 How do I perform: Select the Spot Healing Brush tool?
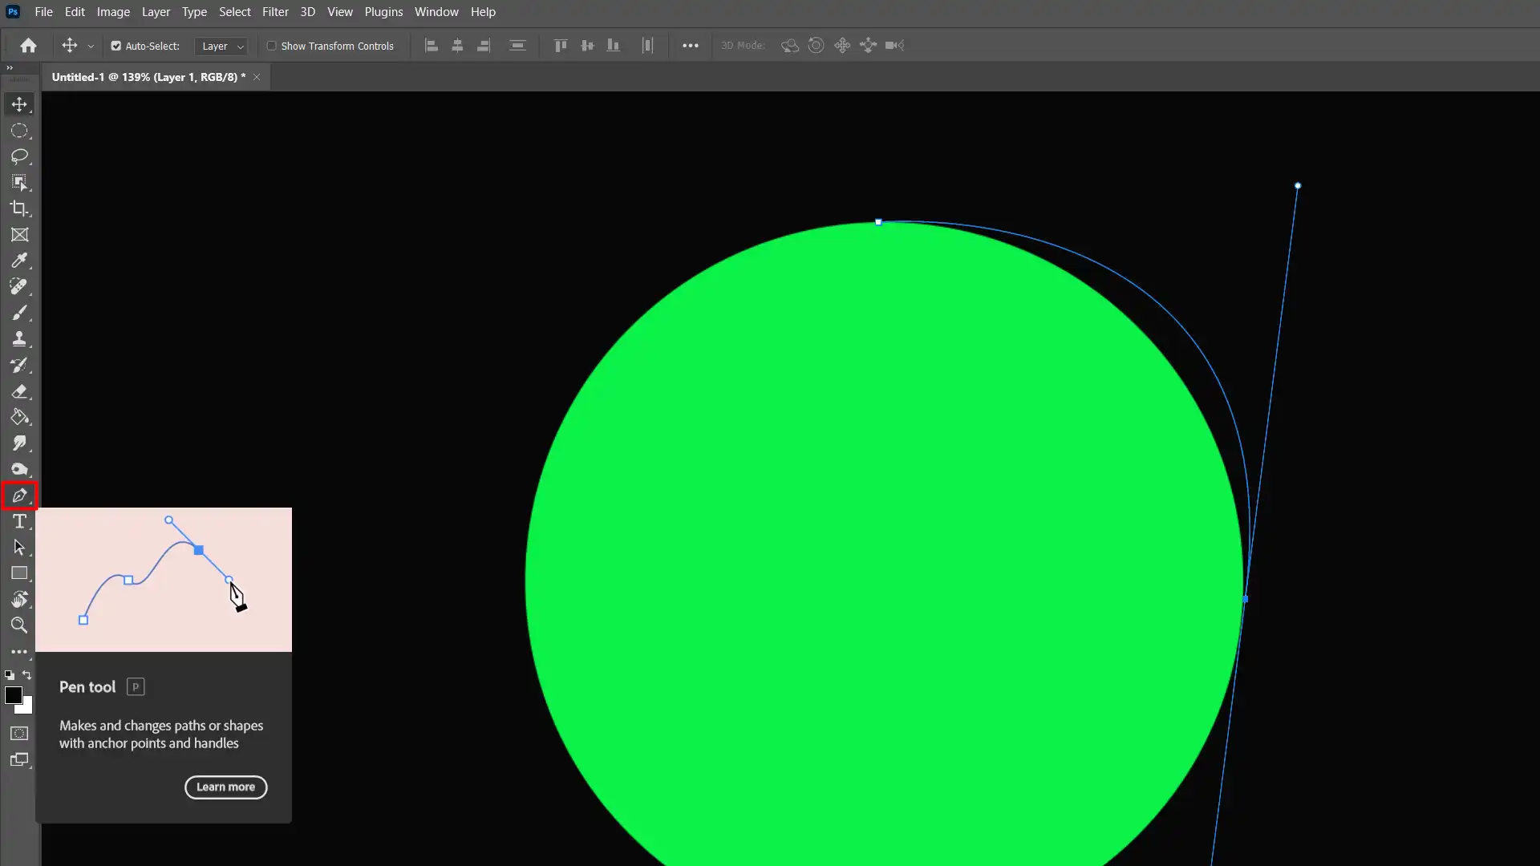click(19, 286)
